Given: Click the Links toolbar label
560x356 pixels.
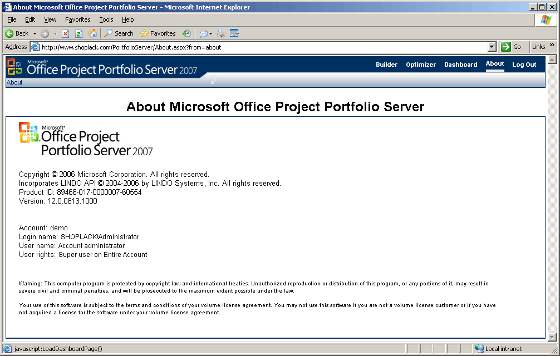Looking at the screenshot, I should click(538, 47).
